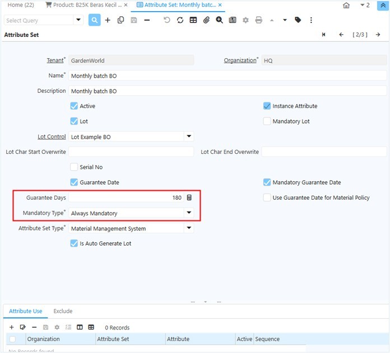Open the Attribute Set Type dropdown
This screenshot has width=390, height=353.
pyautogui.click(x=189, y=228)
